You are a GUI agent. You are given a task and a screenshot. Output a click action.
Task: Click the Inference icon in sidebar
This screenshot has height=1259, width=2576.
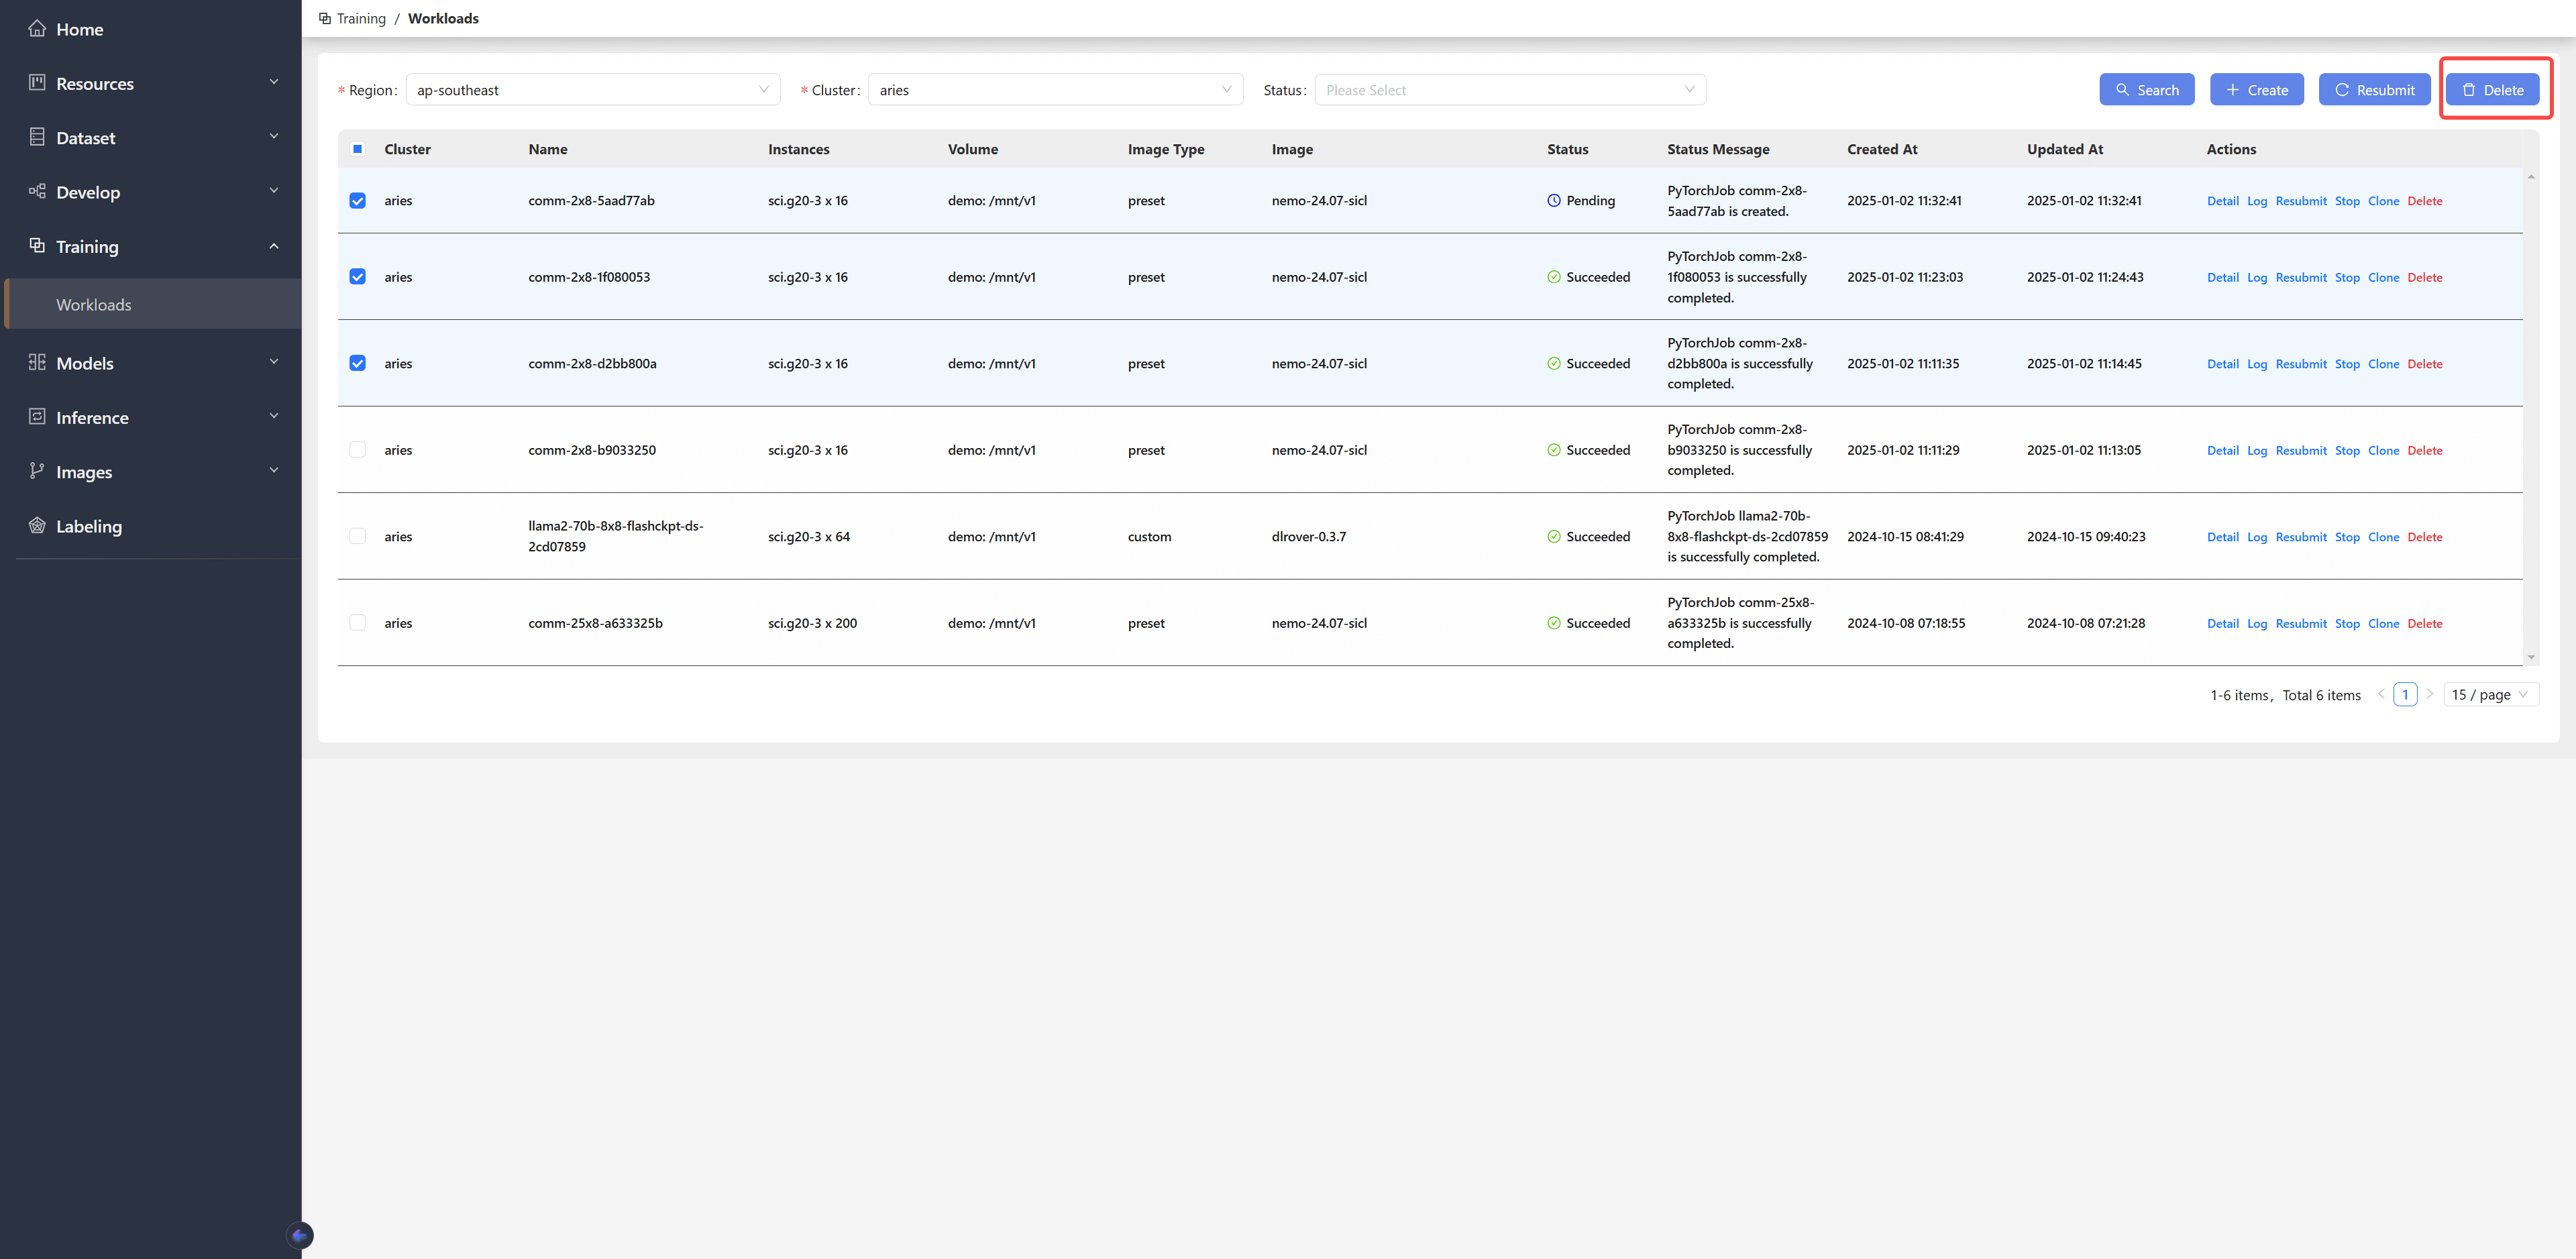(x=37, y=417)
